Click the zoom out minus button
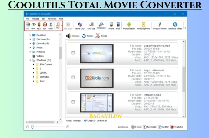The height and width of the screenshot is (138, 209). pos(28,127)
